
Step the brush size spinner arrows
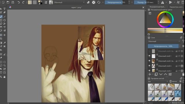[x=158, y=2]
